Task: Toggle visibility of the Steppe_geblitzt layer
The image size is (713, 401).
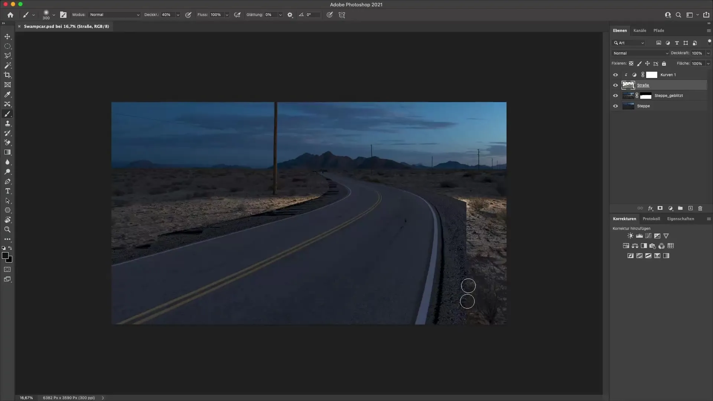Action: (x=616, y=95)
